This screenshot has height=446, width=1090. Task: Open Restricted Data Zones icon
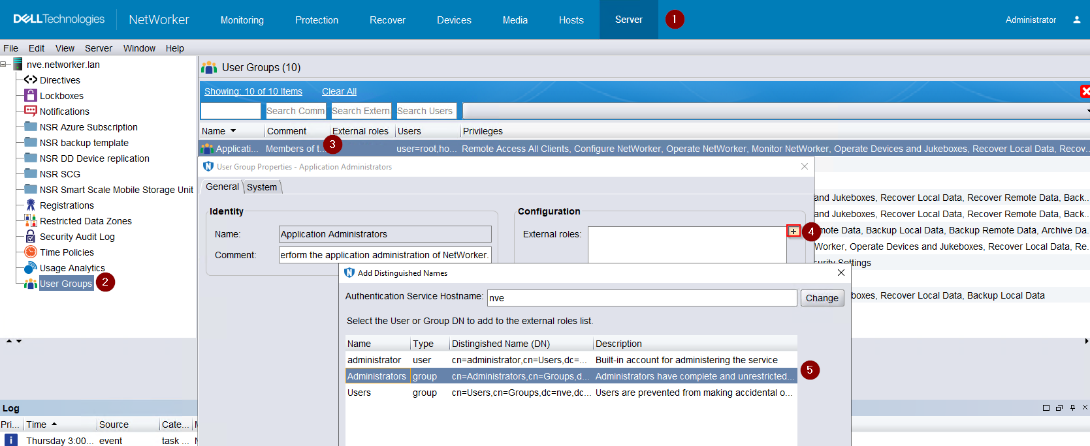click(x=30, y=220)
